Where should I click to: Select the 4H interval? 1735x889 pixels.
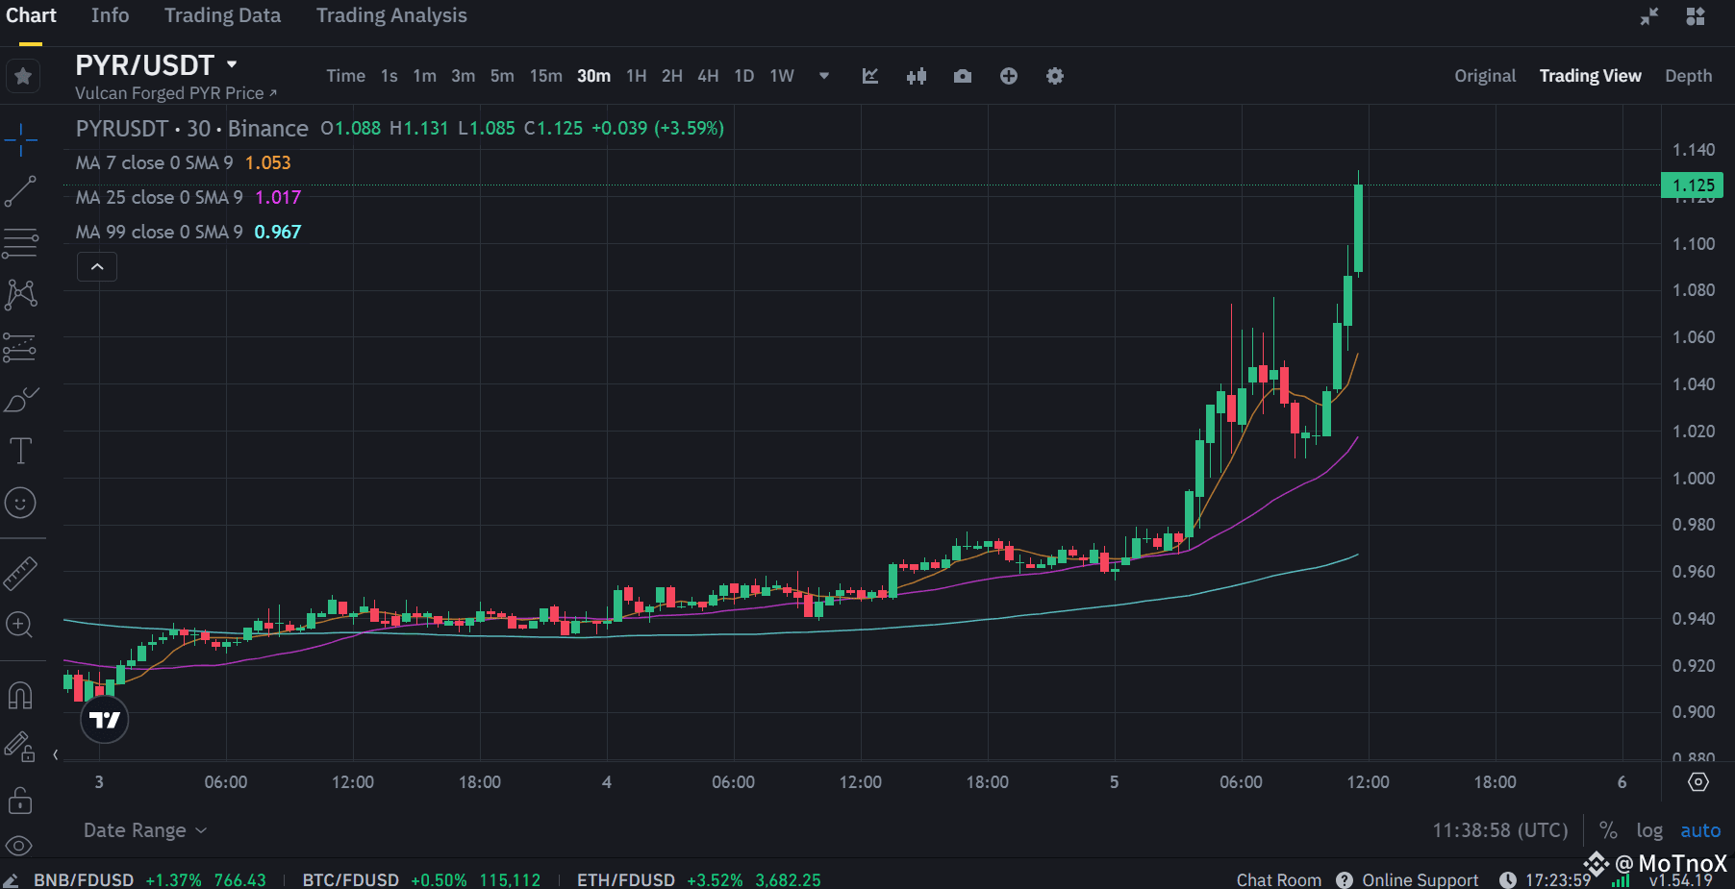coord(708,76)
